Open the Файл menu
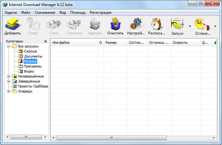This screenshot has height=145, width=222. (26, 13)
